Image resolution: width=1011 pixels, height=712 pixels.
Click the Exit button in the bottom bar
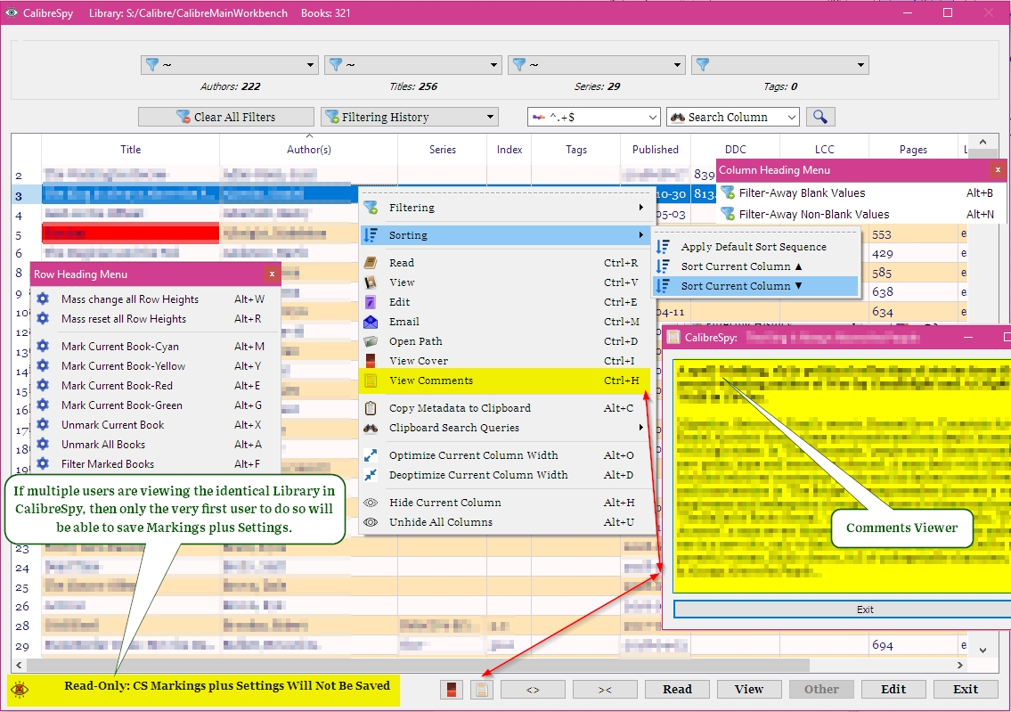coord(966,690)
